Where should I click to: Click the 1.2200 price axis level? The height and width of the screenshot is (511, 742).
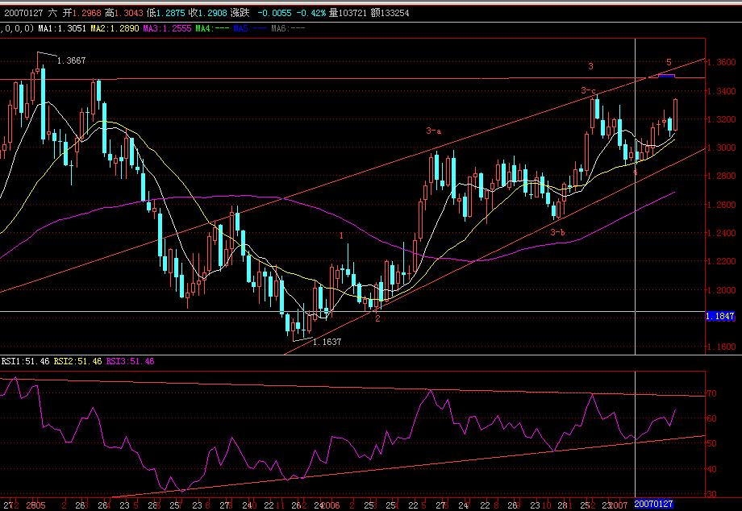[722, 261]
